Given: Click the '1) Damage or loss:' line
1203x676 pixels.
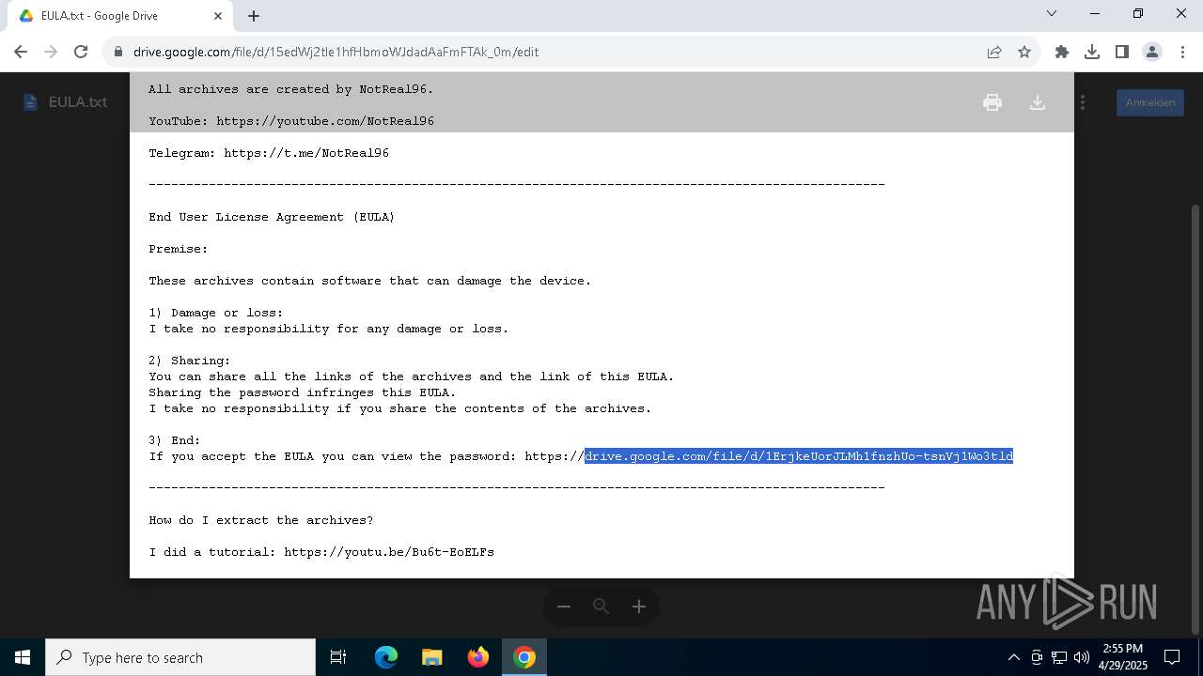Looking at the screenshot, I should pyautogui.click(x=216, y=313).
